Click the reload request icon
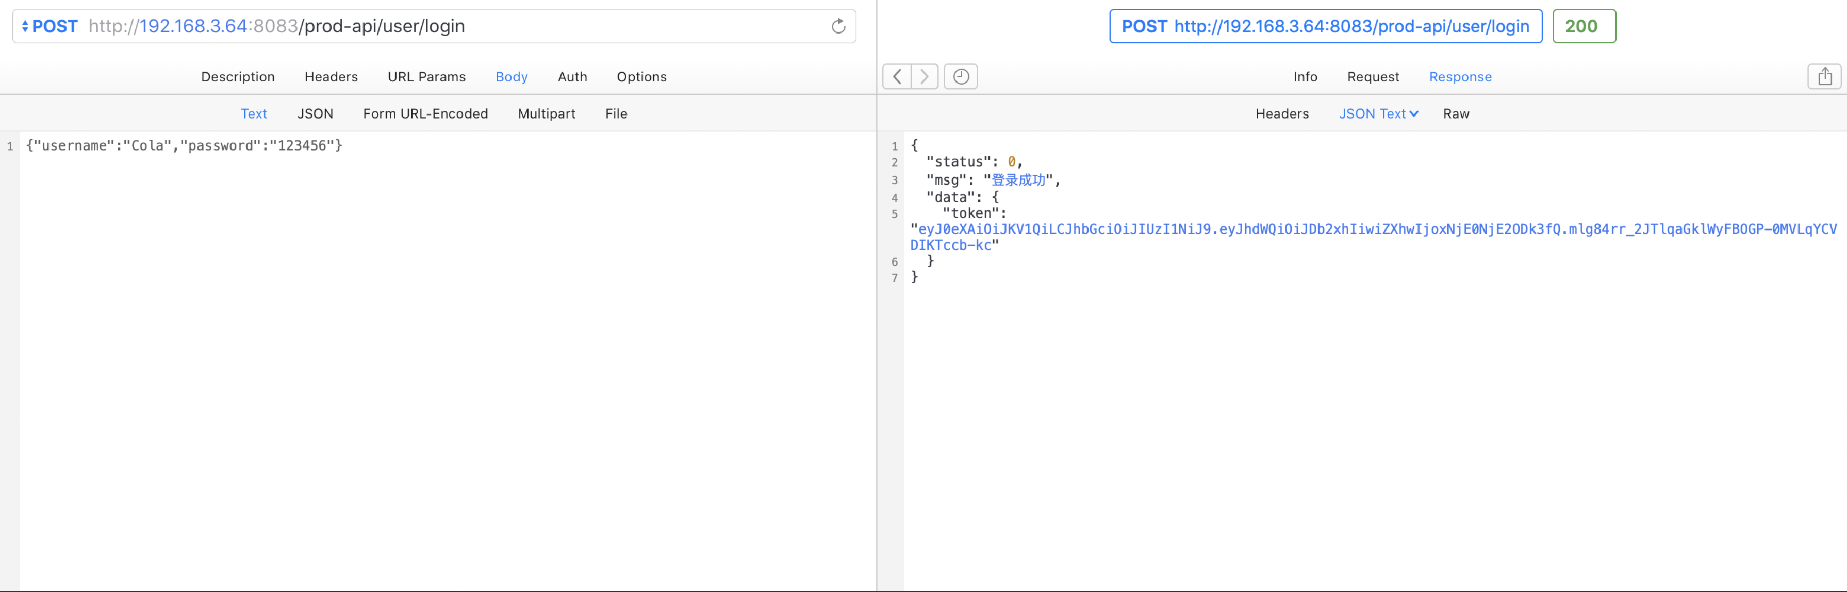 pos(838,26)
